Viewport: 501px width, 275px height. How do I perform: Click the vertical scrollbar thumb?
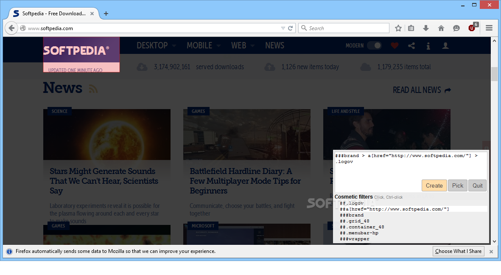click(494, 74)
